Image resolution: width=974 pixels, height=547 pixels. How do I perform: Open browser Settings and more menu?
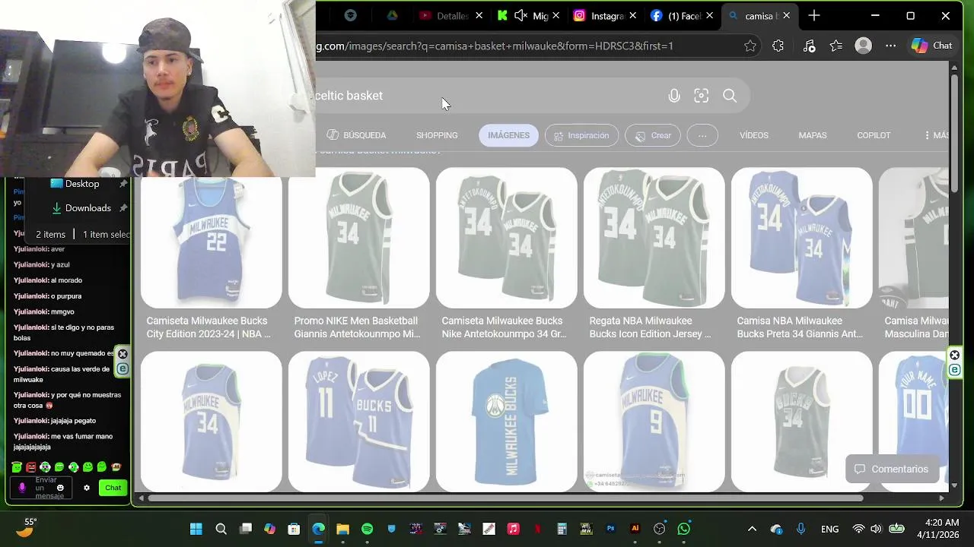point(890,46)
